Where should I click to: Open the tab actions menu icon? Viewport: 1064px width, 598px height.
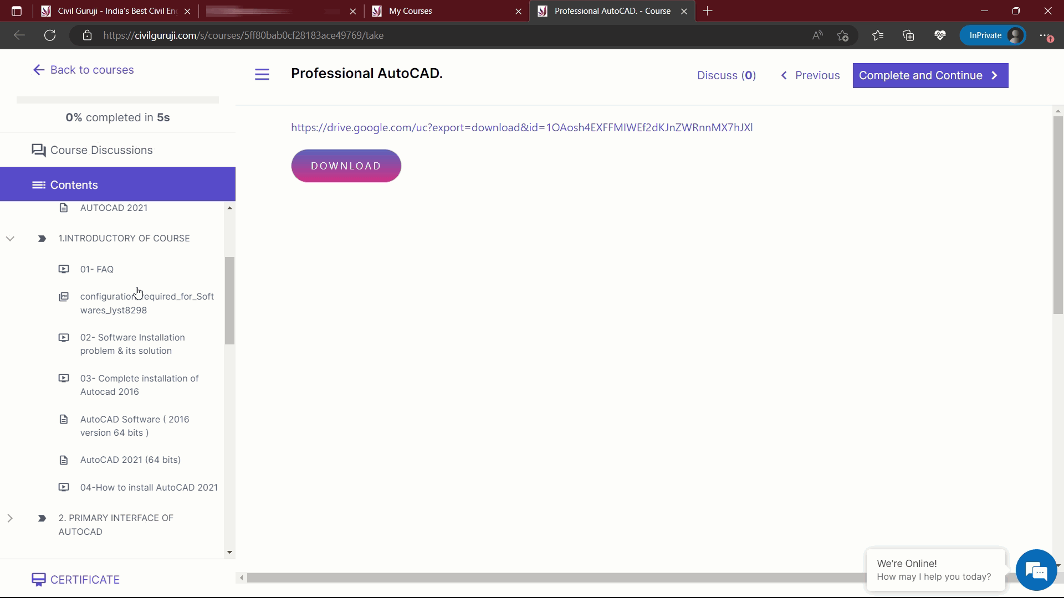pyautogui.click(x=17, y=11)
